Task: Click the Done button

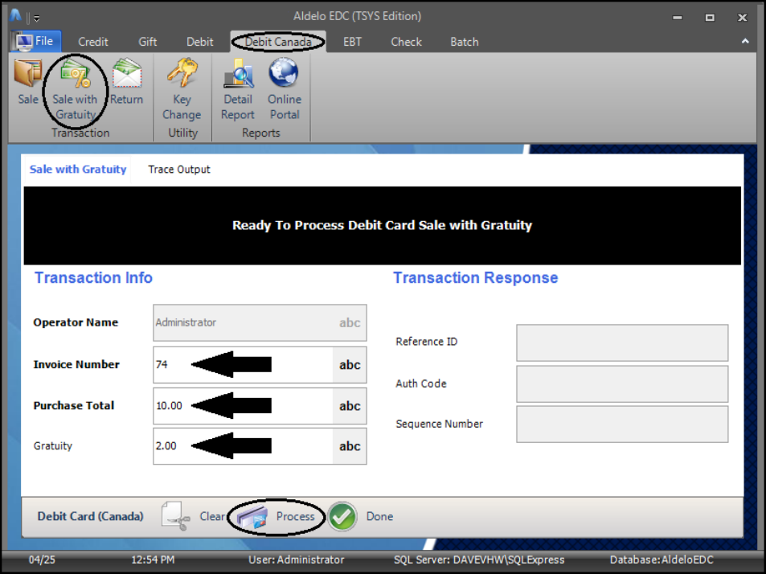Action: tap(361, 516)
